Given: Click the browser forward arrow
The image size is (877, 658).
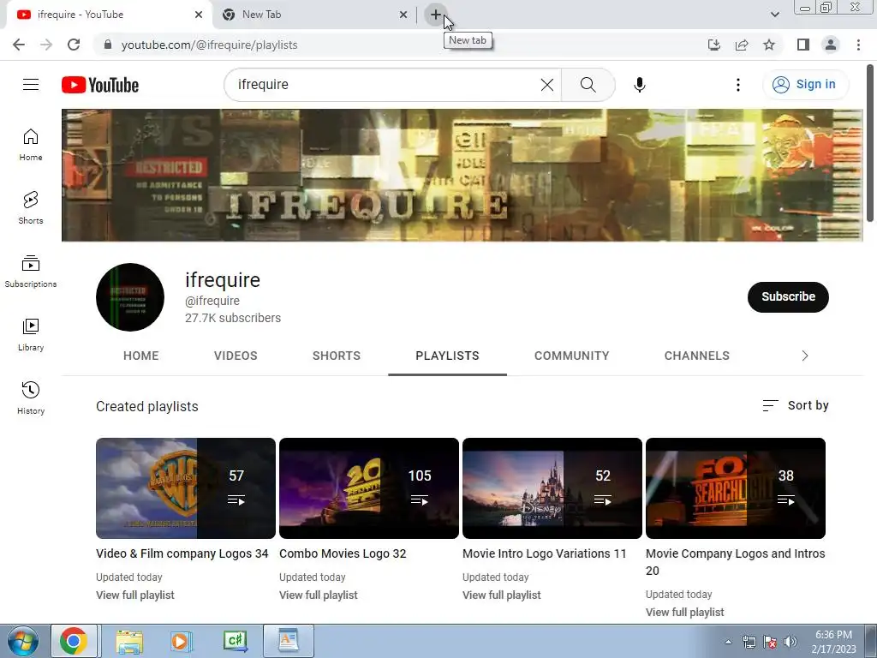Looking at the screenshot, I should pos(46,45).
